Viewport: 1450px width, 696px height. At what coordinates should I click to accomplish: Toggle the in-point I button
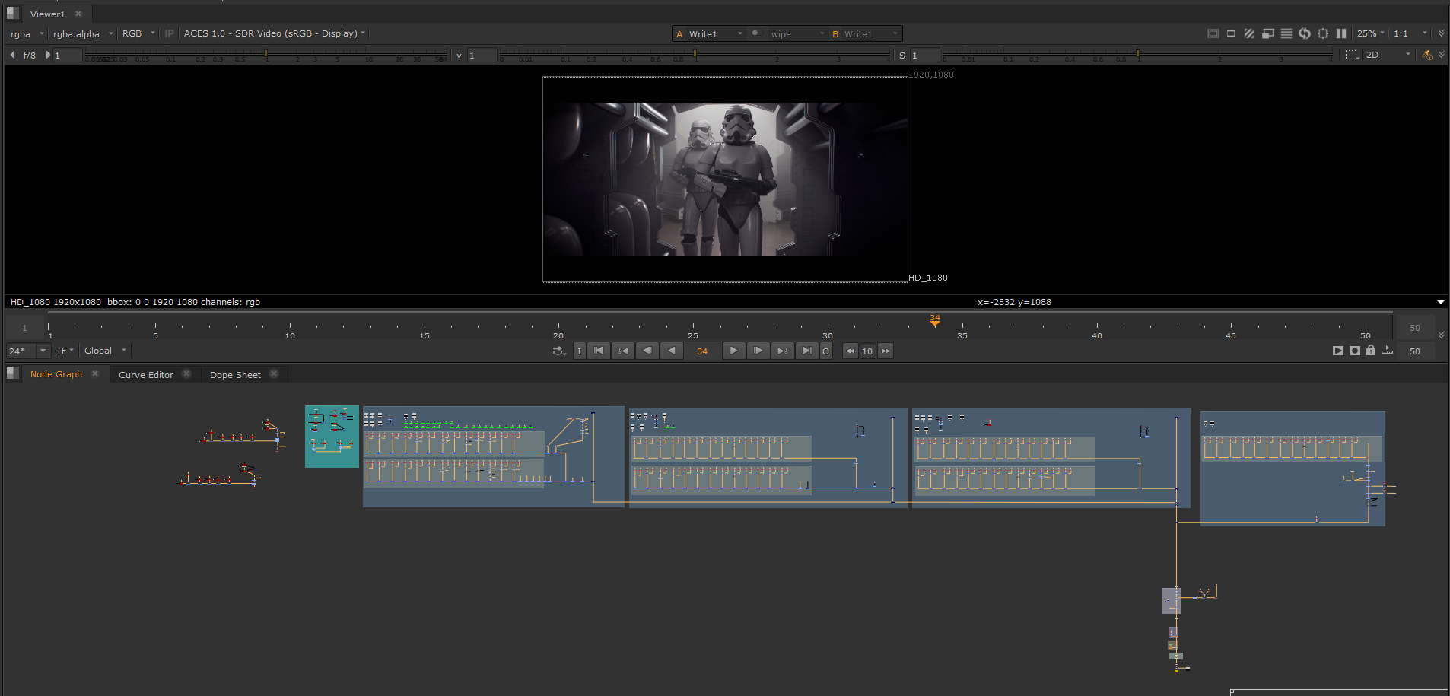tap(579, 351)
